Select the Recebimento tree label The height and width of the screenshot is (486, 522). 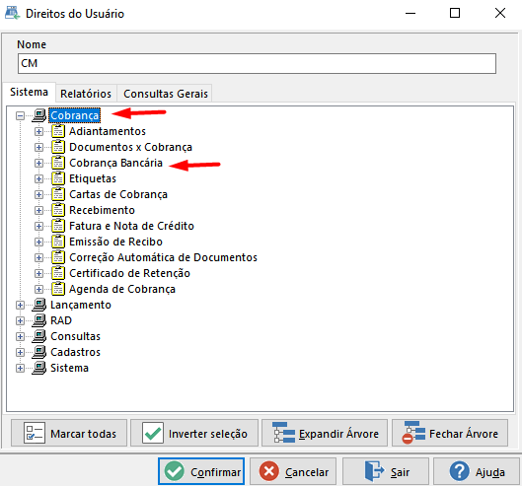(102, 210)
